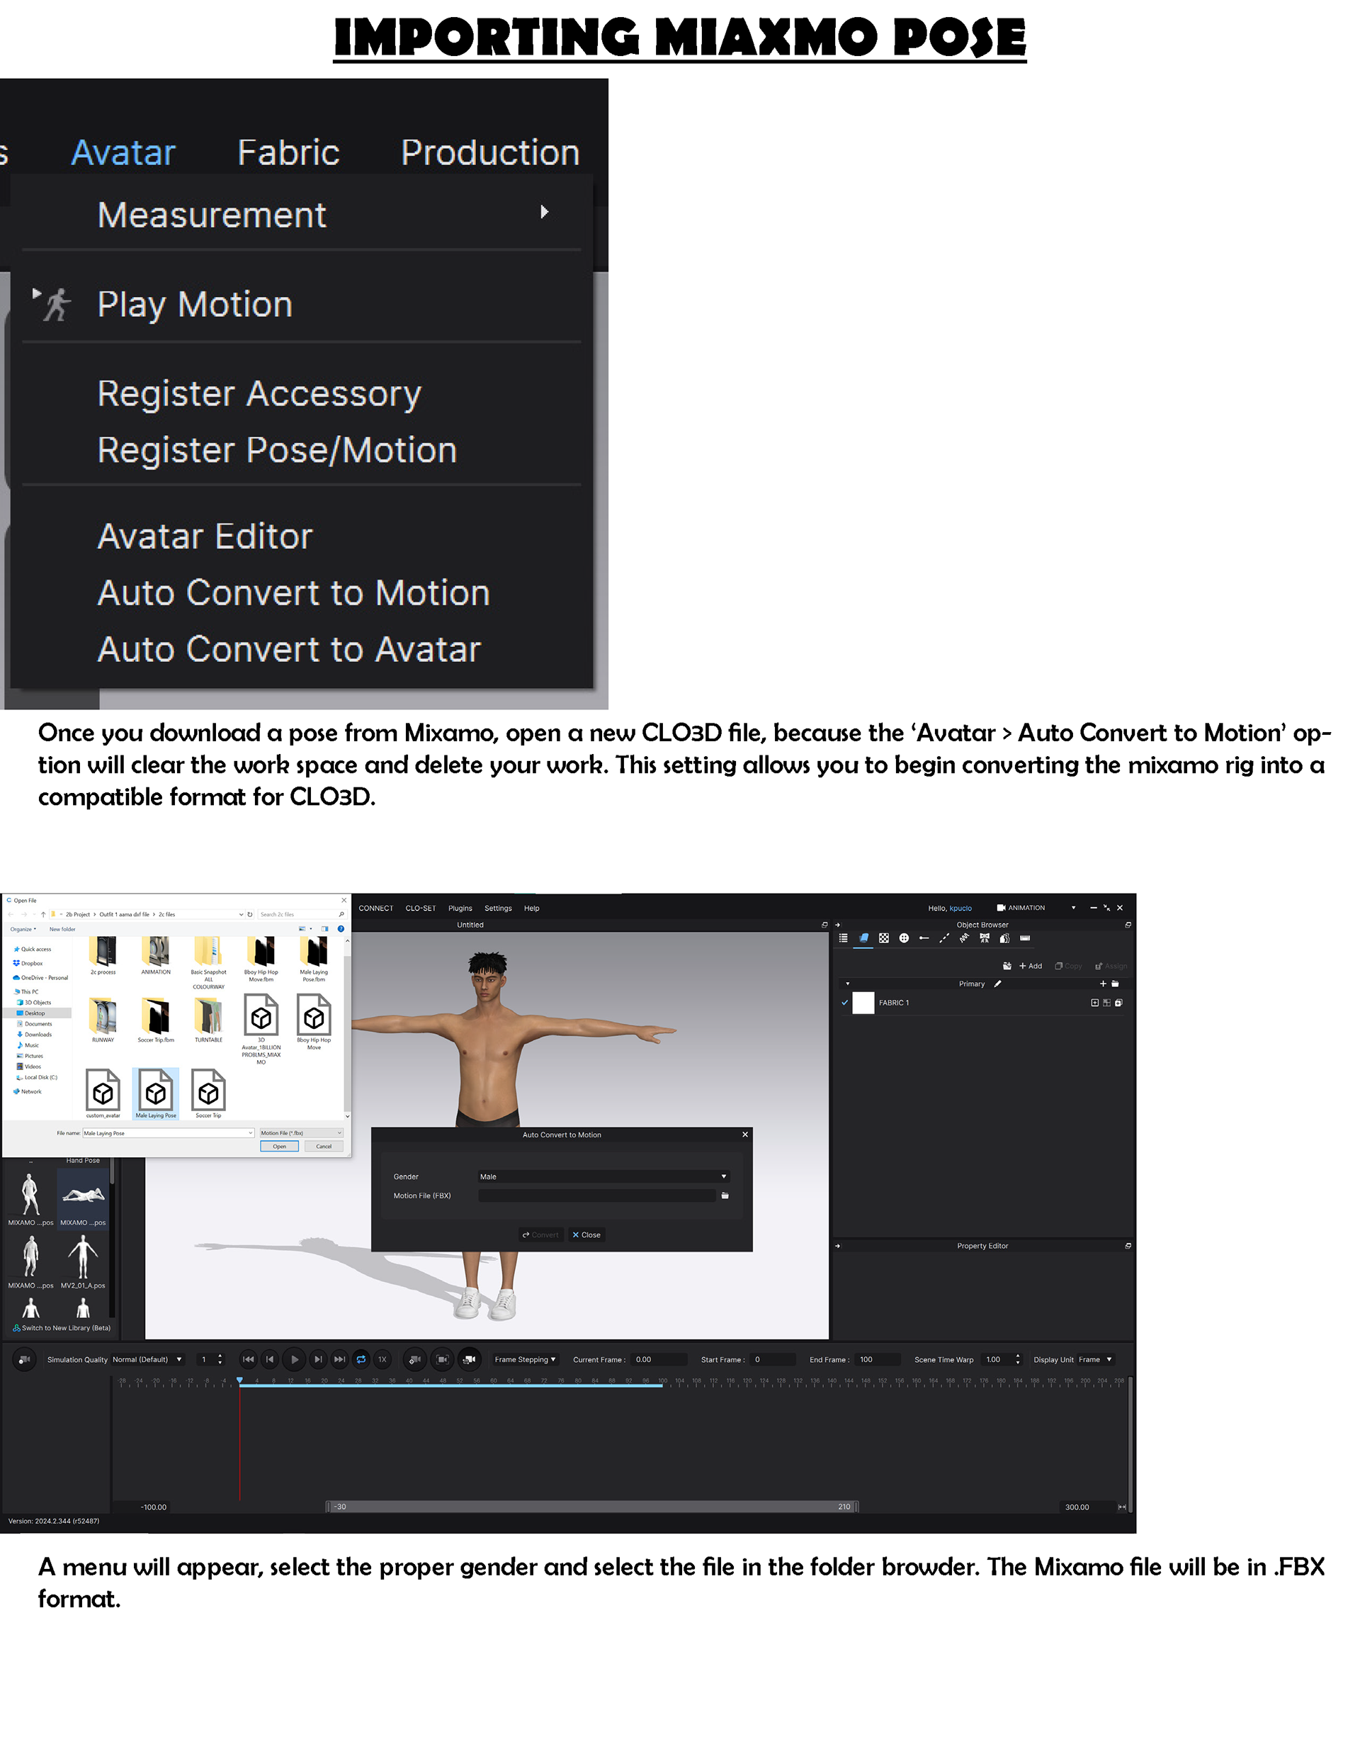Toggle the loop playback button
The height and width of the screenshot is (1761, 1360).
(361, 1359)
